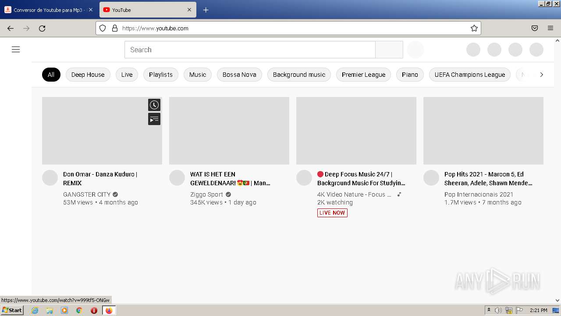Switch to the Conversor de Youtube para Mp3 tab
The width and height of the screenshot is (561, 316).
(x=48, y=10)
